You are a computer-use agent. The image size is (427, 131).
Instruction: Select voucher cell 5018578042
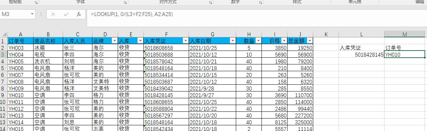[x=166, y=62]
